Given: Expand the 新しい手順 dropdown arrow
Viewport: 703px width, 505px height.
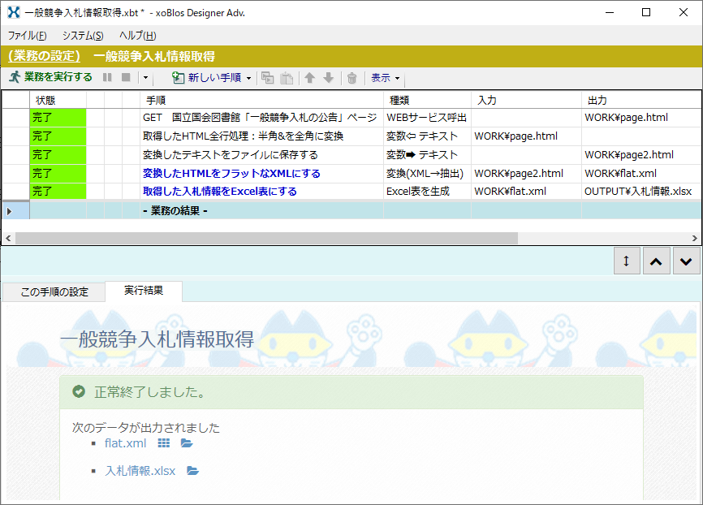Looking at the screenshot, I should coord(248,78).
